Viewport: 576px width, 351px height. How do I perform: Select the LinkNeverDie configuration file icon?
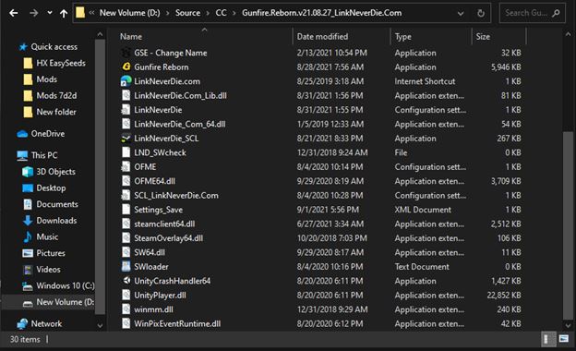point(126,110)
